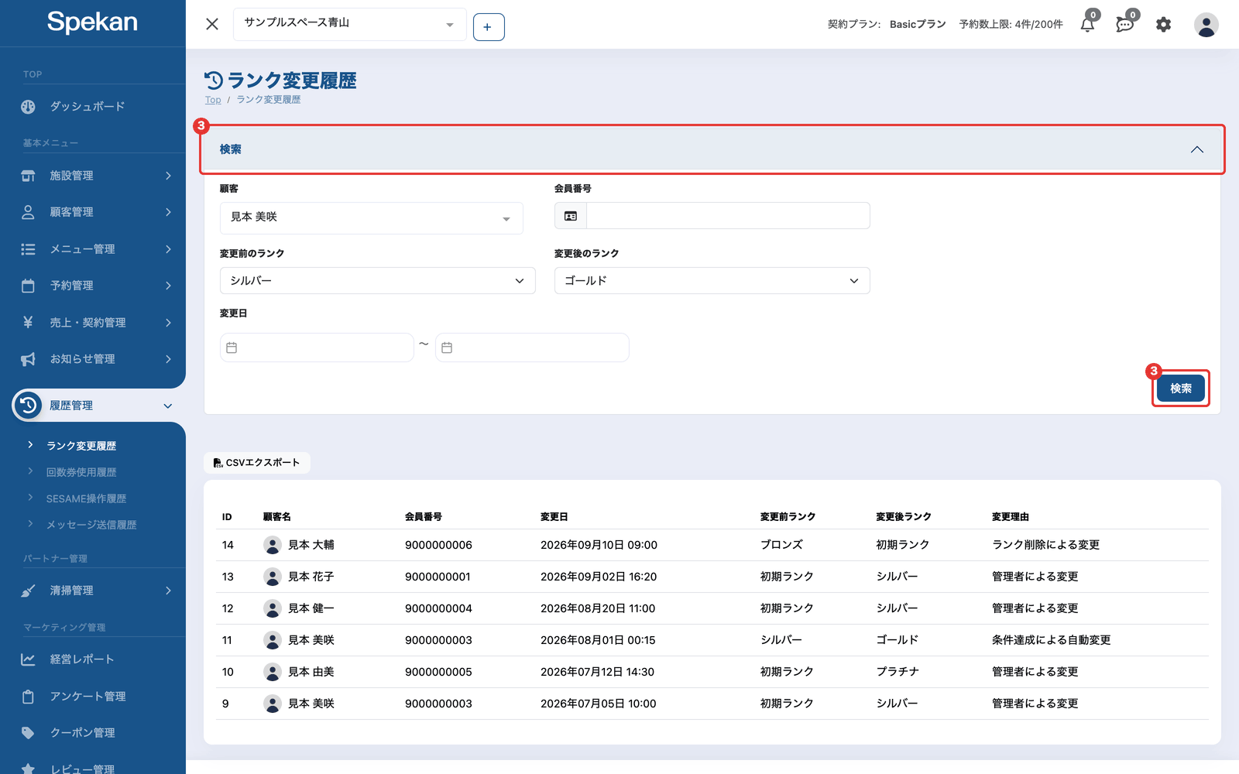Click the calendar icon in start date field

pyautogui.click(x=232, y=348)
